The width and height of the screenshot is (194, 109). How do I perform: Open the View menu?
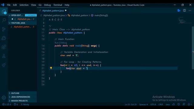[33, 5]
